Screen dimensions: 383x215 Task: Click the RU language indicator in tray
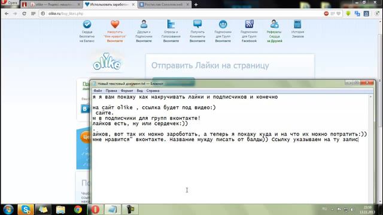(324, 209)
